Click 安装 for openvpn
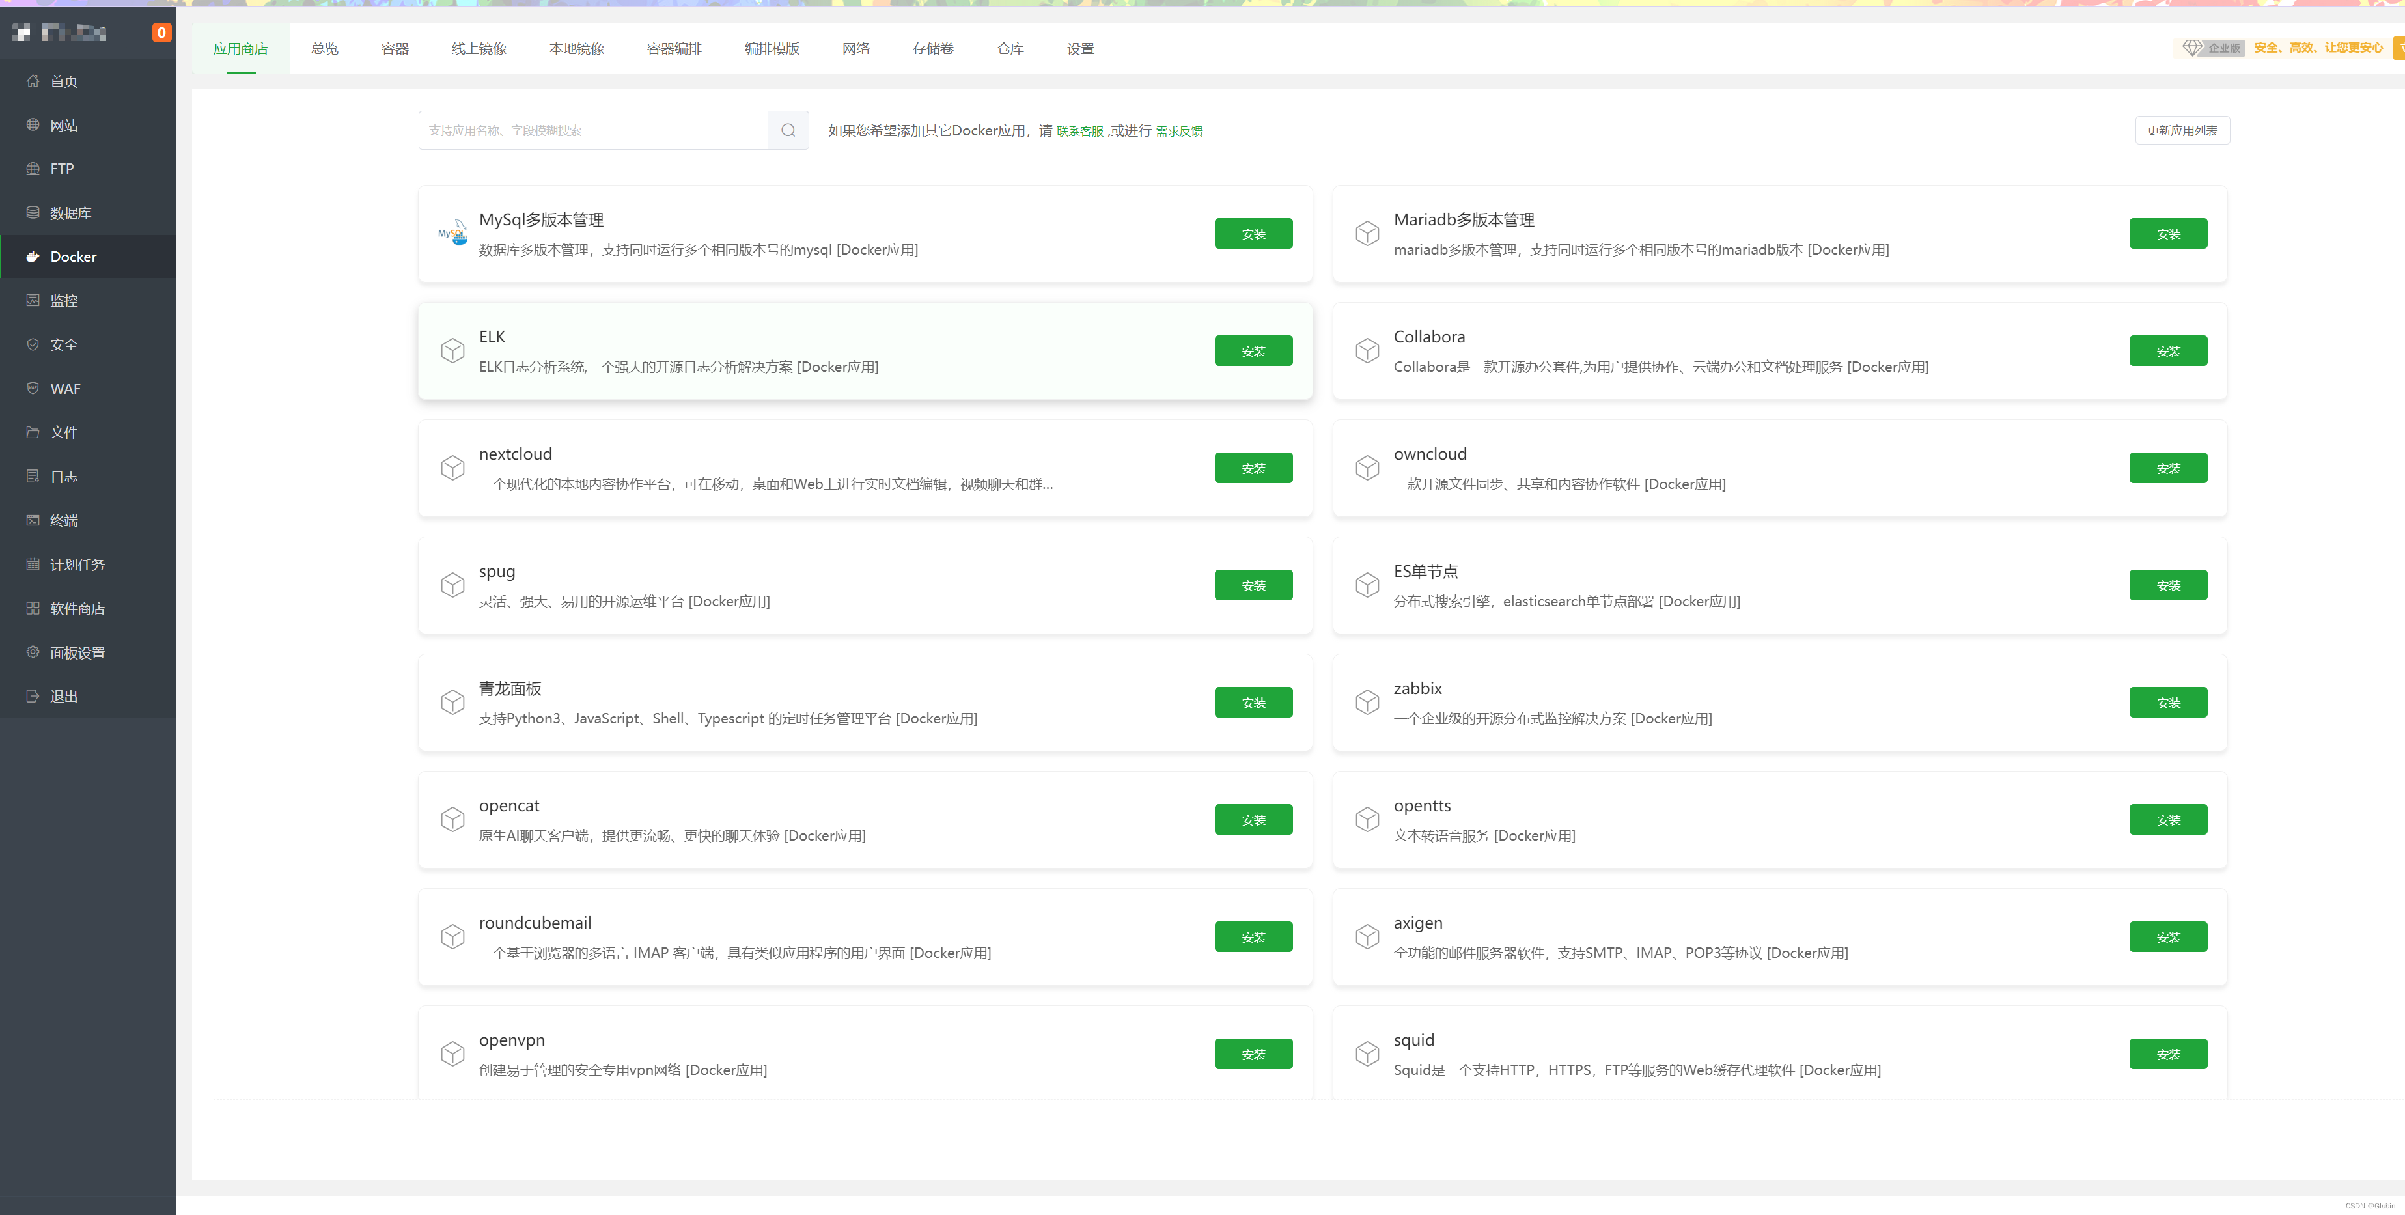Viewport: 2405px width, 1215px height. [1253, 1054]
